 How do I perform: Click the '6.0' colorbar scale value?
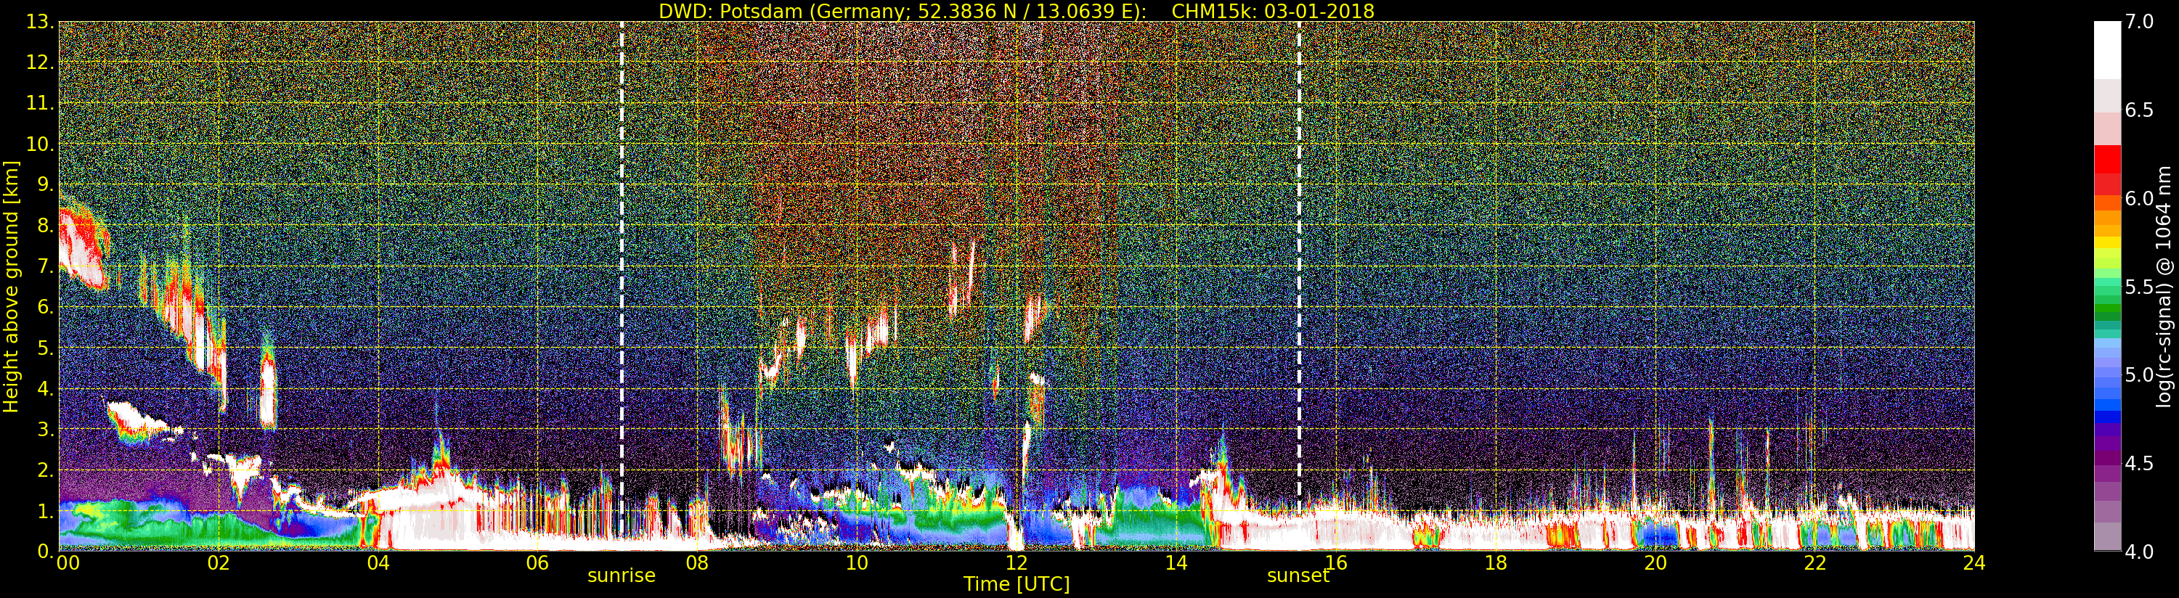click(x=2139, y=199)
